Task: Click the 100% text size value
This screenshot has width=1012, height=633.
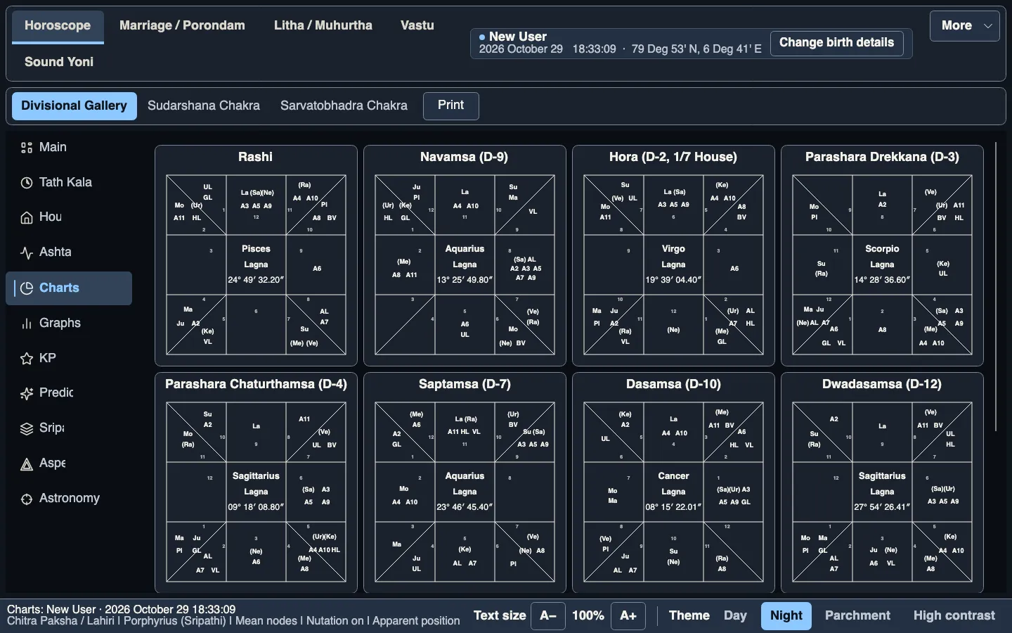Action: 588,616
